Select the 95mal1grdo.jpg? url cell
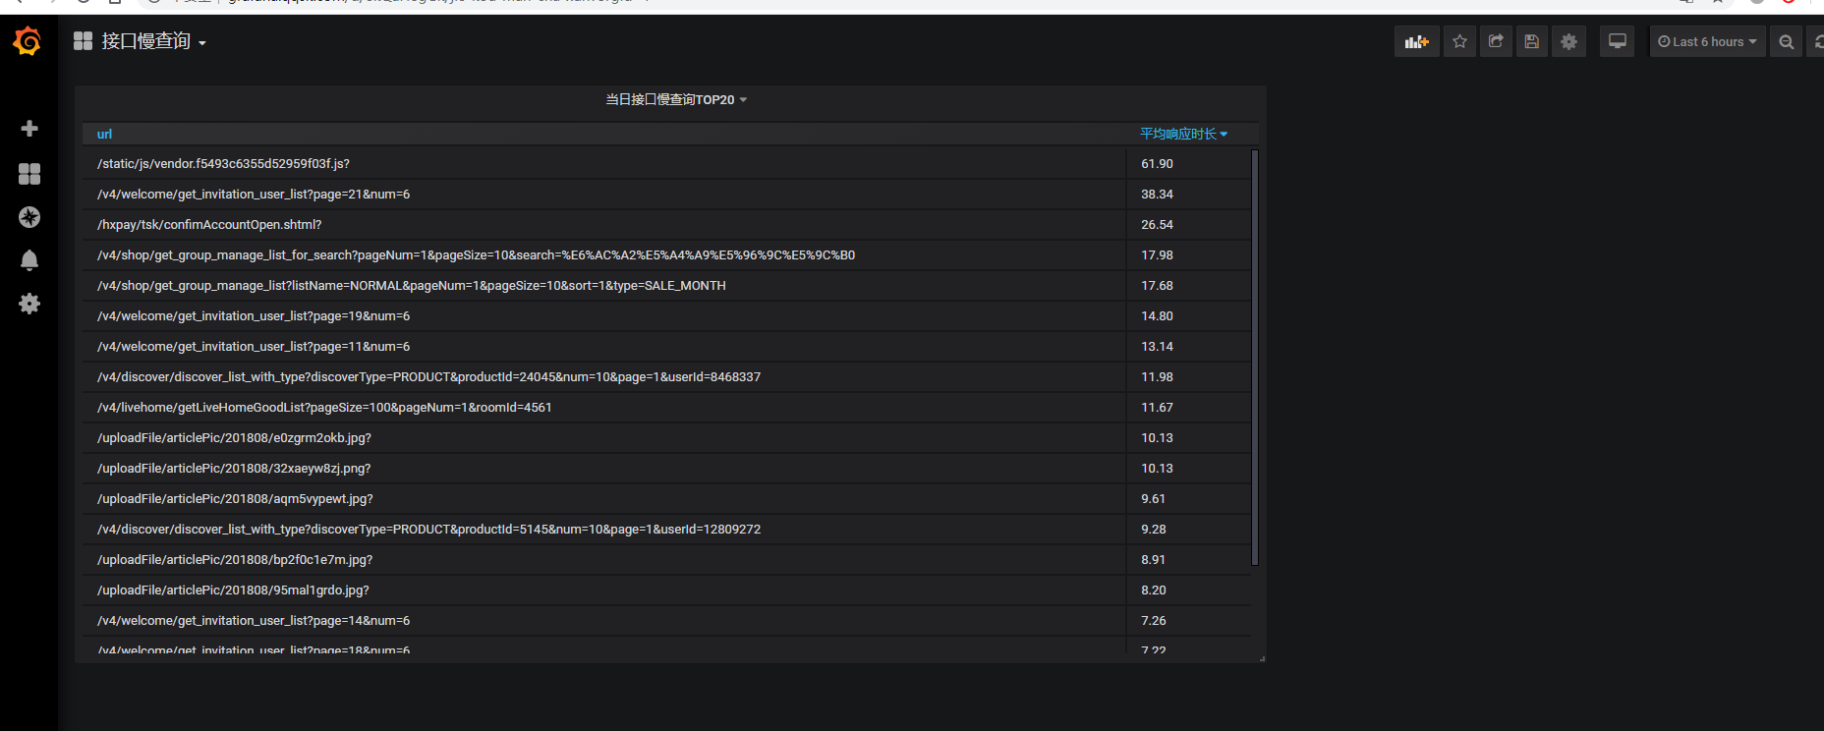1824x731 pixels. click(x=604, y=590)
